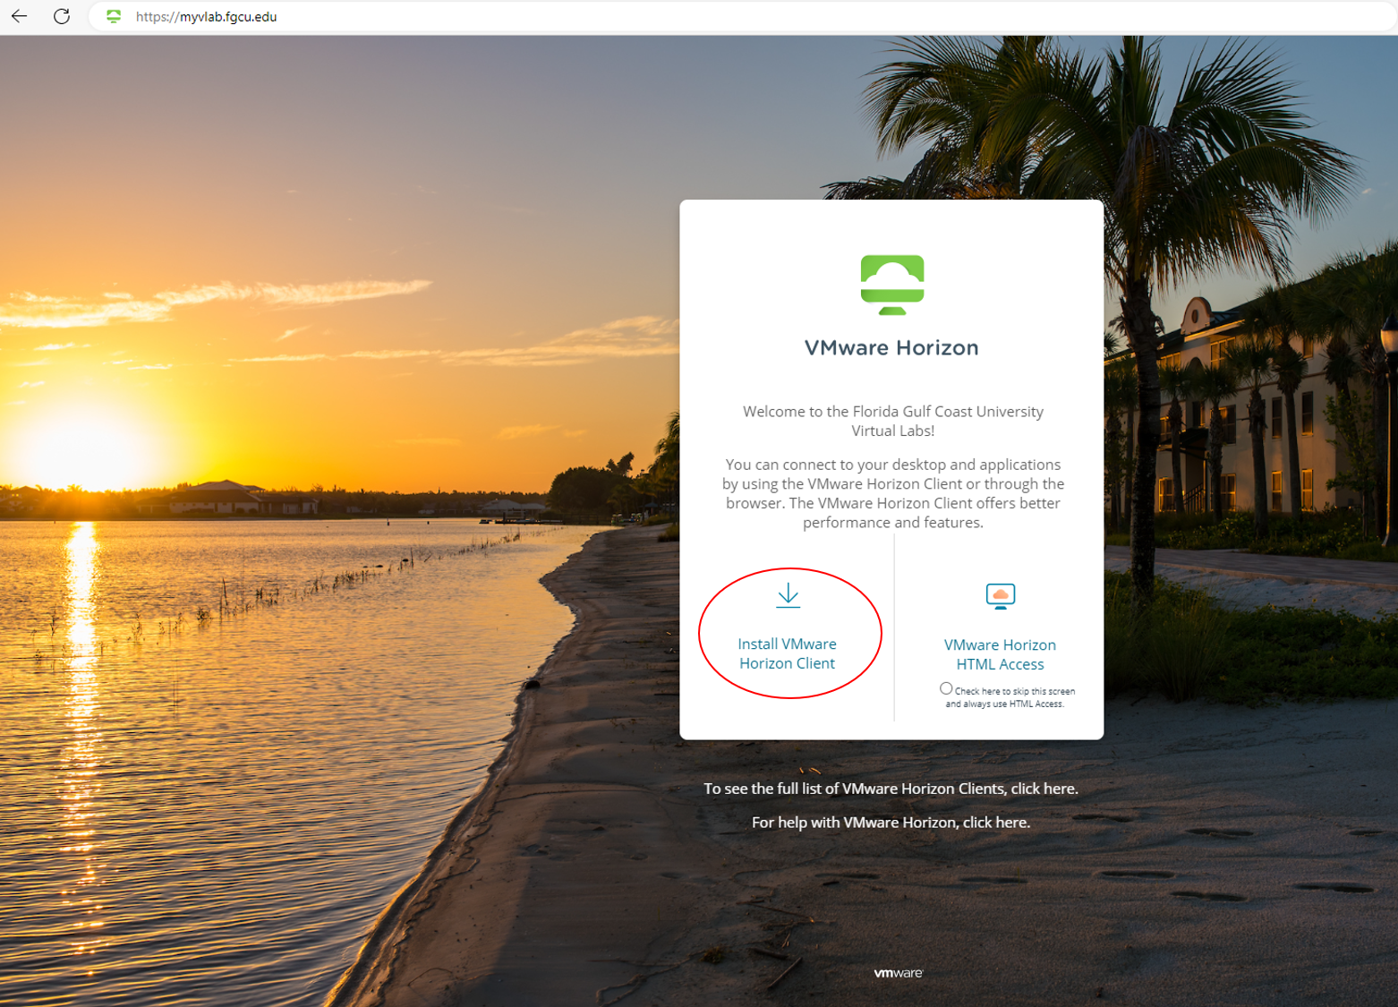
Task: Select the blue download arrow icon
Action: click(789, 593)
